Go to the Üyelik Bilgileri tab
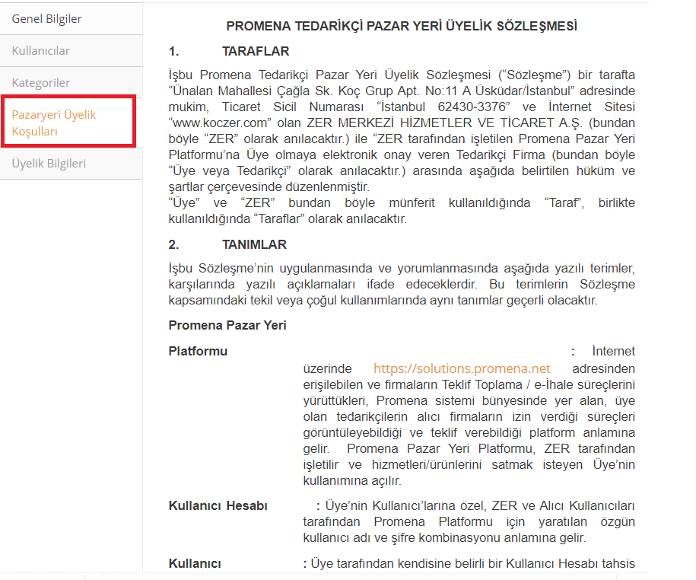The image size is (696, 580). coord(71,164)
